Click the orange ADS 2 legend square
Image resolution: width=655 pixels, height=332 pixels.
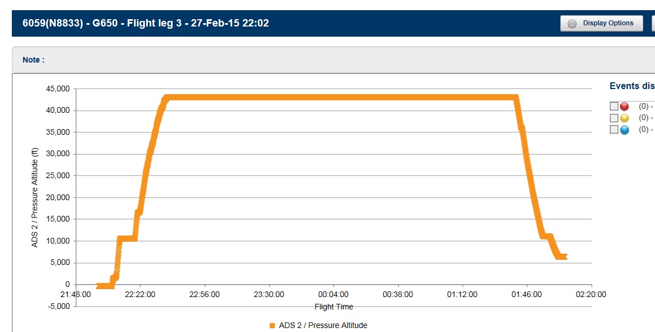[x=272, y=325]
